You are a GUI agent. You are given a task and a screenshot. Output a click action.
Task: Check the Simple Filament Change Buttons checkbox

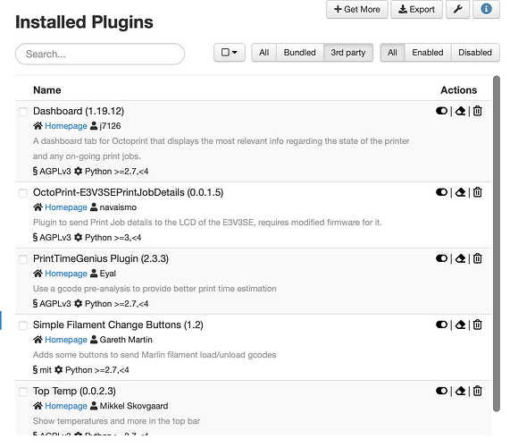(23, 325)
